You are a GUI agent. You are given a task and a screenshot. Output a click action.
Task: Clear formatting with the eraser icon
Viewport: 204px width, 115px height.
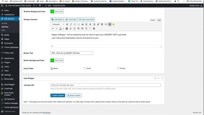click(x=71, y=28)
